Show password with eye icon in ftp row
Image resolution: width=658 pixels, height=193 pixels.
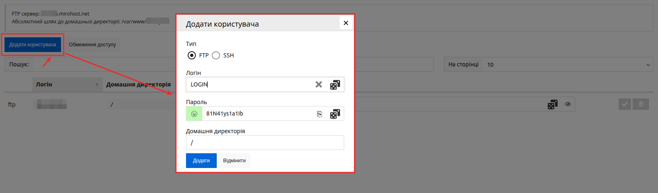568,104
